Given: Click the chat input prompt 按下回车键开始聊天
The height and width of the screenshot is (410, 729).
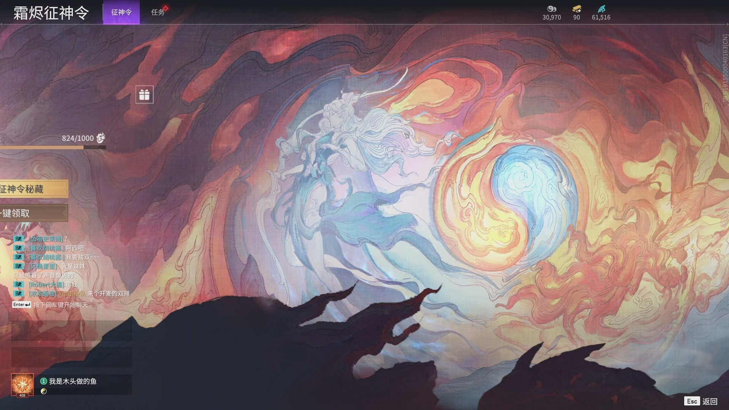Looking at the screenshot, I should [60, 305].
